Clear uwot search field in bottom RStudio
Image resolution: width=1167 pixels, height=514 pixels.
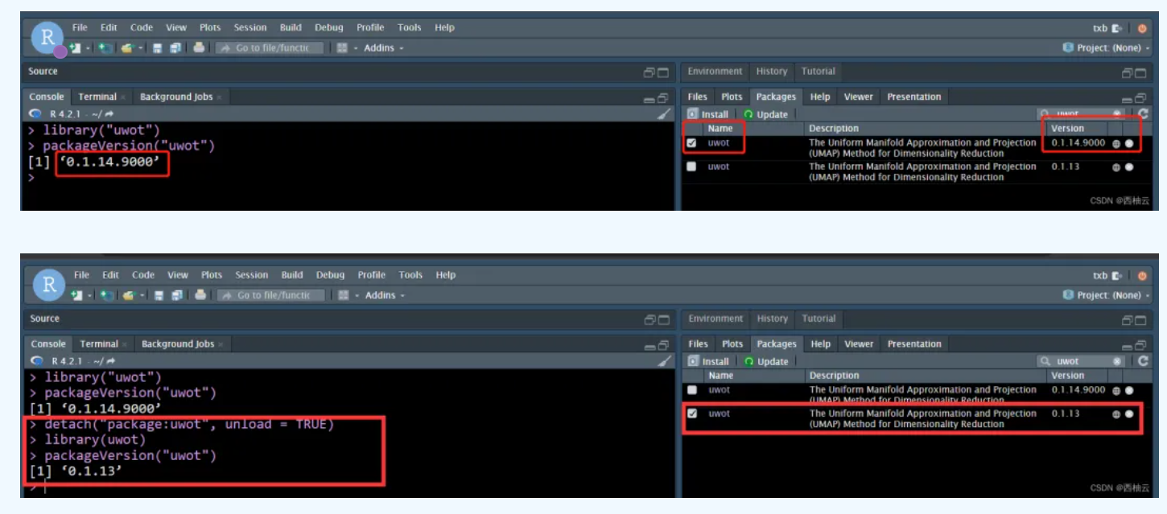click(1117, 361)
